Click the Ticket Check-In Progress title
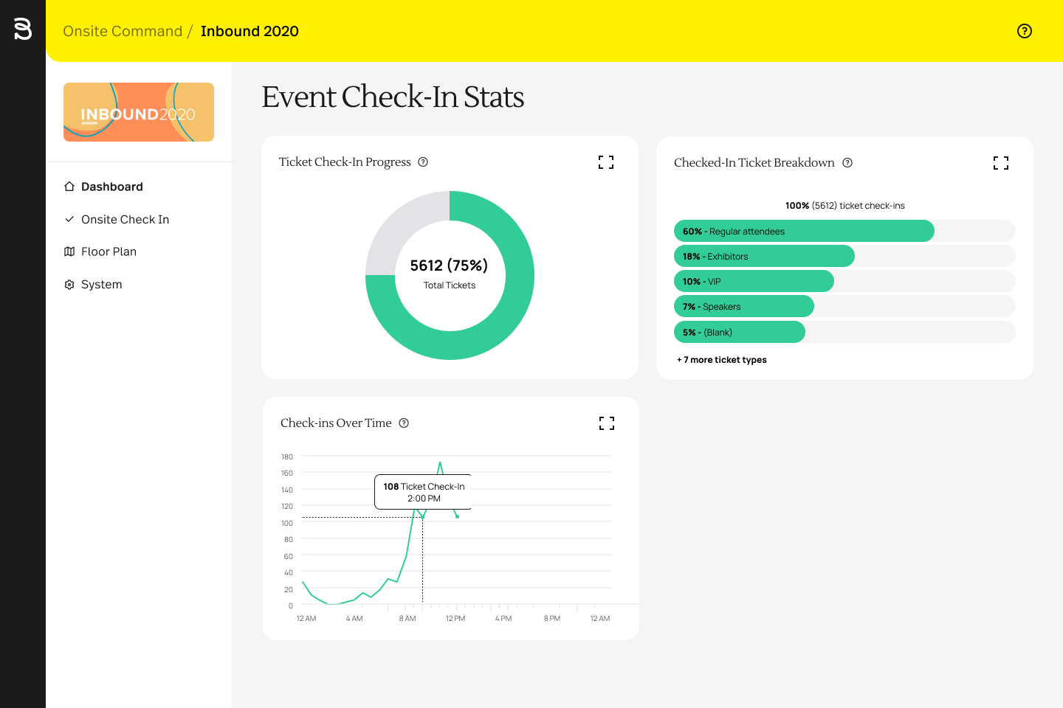1063x708 pixels. click(345, 162)
